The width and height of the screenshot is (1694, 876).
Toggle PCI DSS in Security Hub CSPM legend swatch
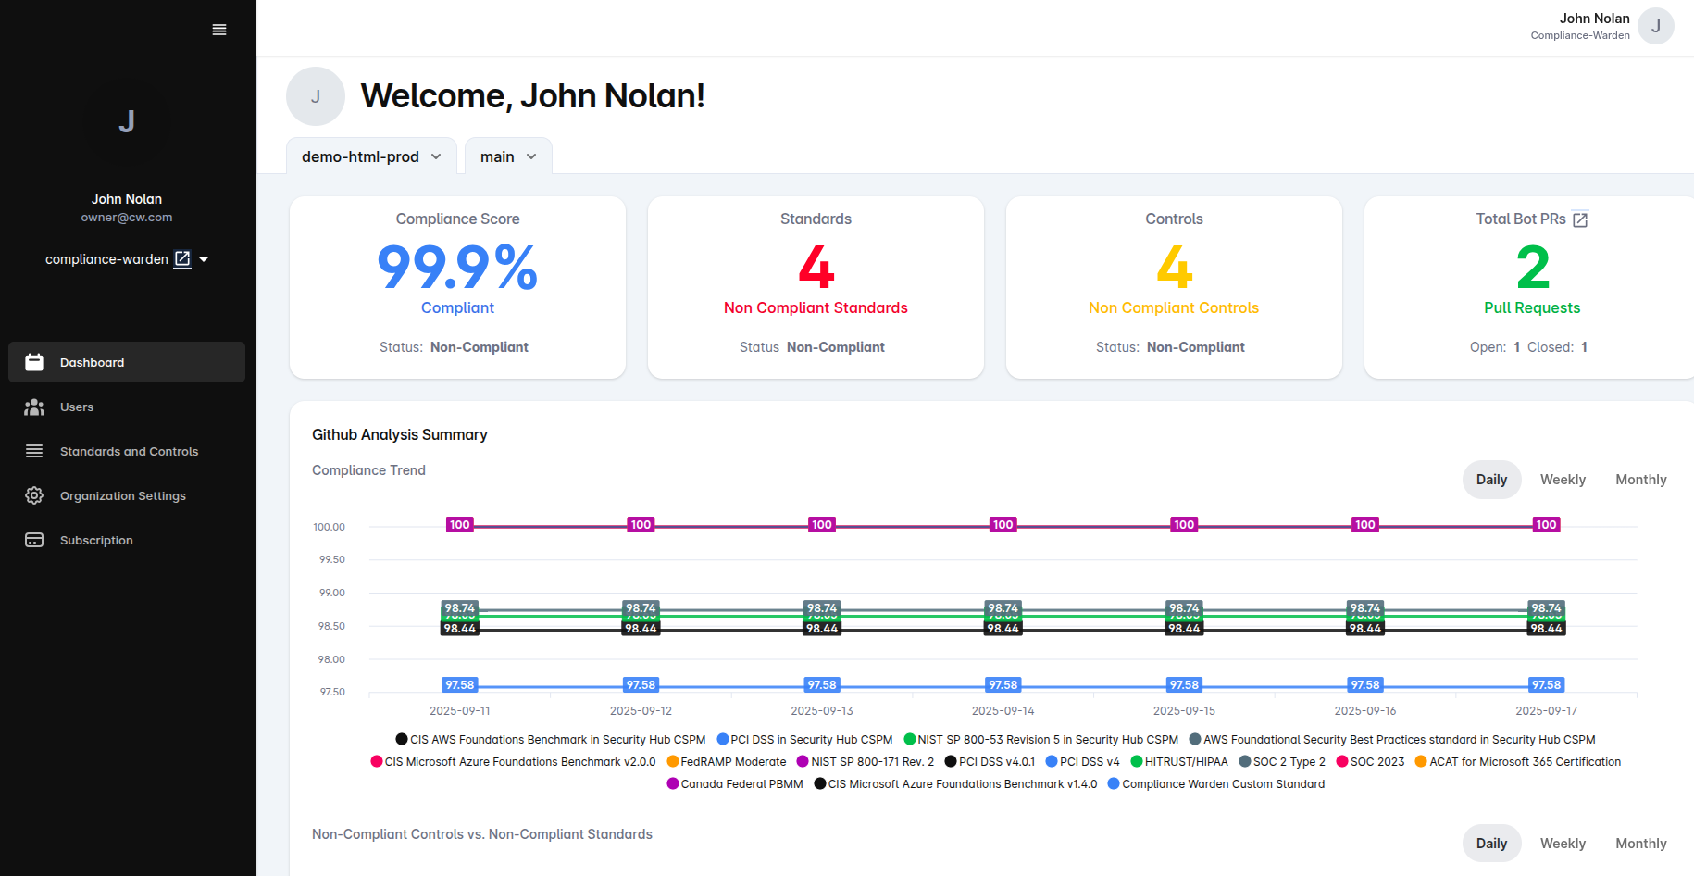pyautogui.click(x=723, y=739)
